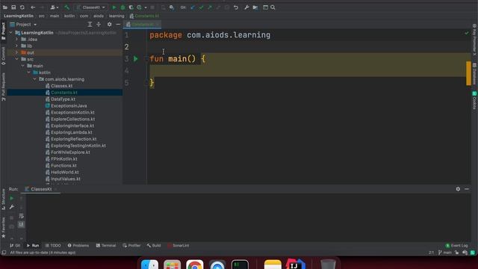Open Run panel gear settings
The image size is (478, 269).
click(458, 189)
